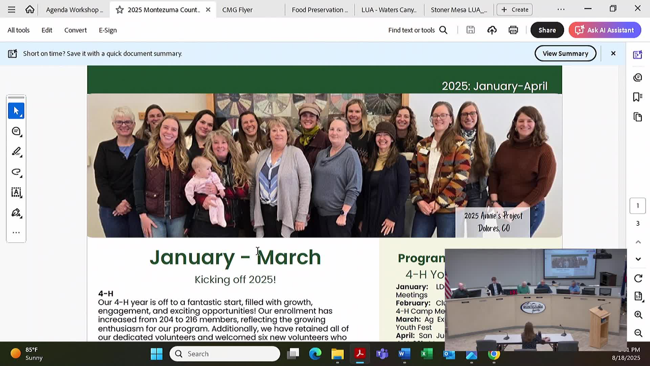Select the Highlight pen tool
The image size is (650, 366).
(16, 151)
